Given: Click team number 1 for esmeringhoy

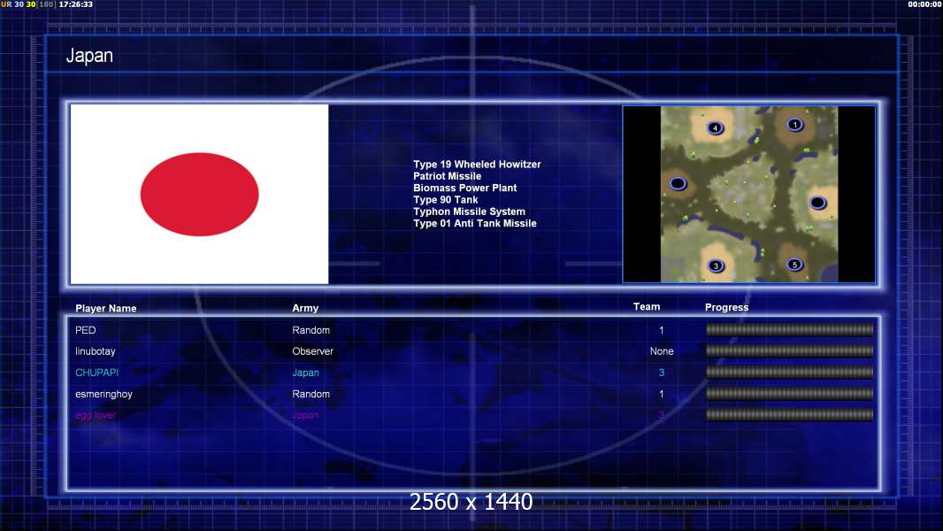Looking at the screenshot, I should click(x=662, y=394).
